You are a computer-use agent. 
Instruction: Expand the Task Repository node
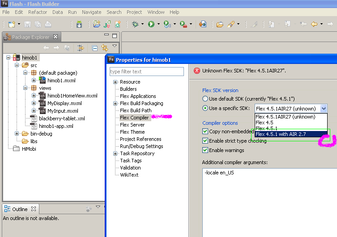pyautogui.click(x=115, y=153)
